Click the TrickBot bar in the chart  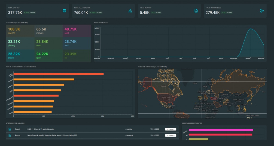point(44,79)
